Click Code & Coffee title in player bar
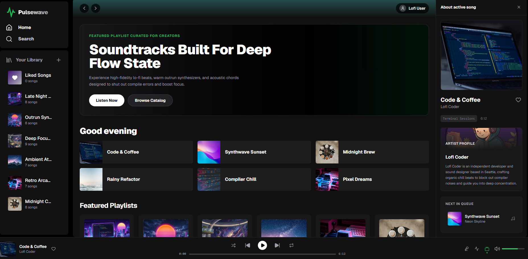The width and height of the screenshot is (528, 259). (33, 246)
